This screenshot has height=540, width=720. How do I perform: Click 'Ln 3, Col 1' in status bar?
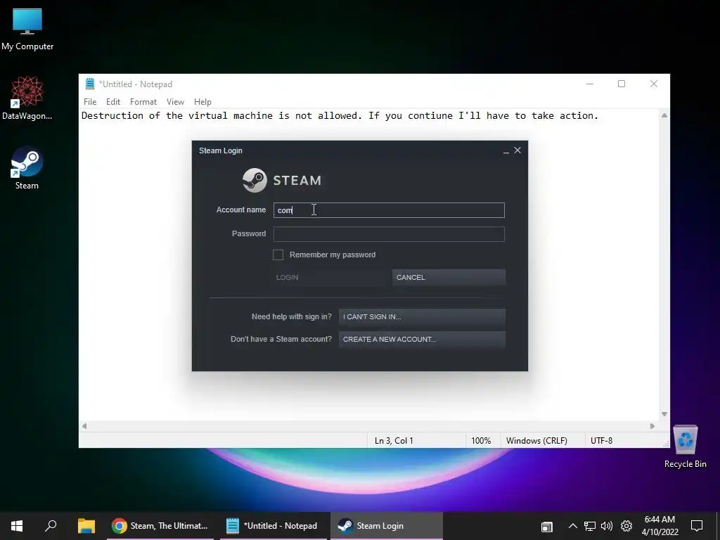click(394, 441)
